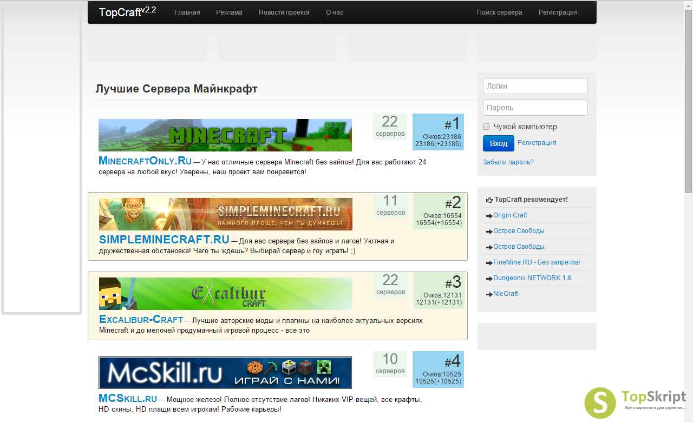The height and width of the screenshot is (423, 693).
Task: Open the О нас menu item
Action: pyautogui.click(x=335, y=12)
